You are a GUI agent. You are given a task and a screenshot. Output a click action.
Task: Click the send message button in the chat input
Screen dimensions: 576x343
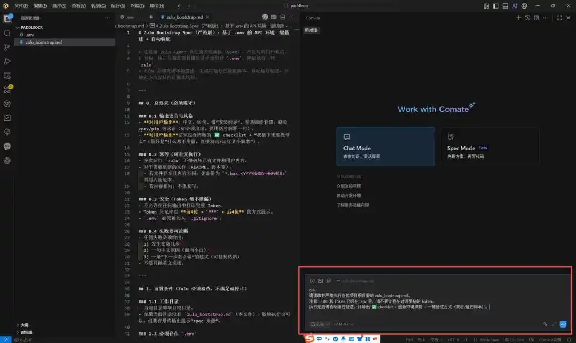click(x=563, y=324)
